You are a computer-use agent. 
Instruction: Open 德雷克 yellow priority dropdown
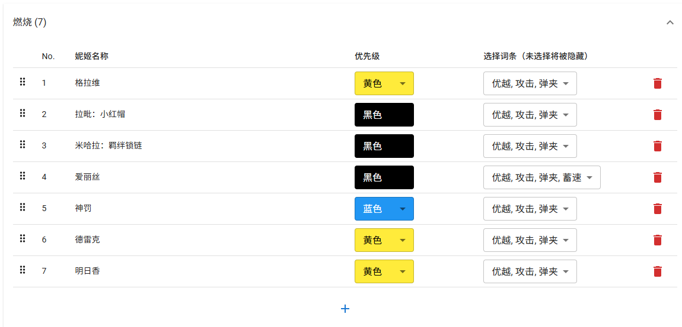(384, 240)
